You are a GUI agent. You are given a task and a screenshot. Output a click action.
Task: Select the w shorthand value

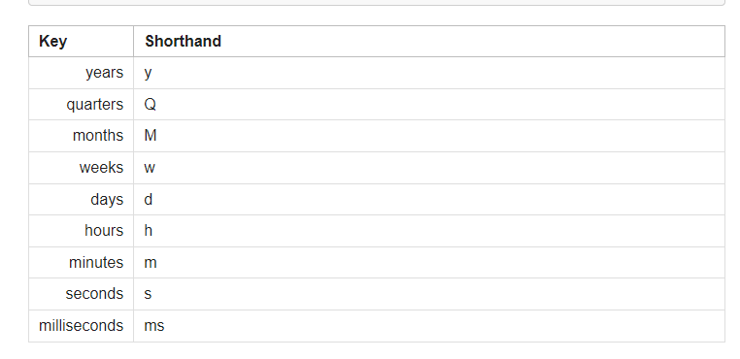coord(150,168)
